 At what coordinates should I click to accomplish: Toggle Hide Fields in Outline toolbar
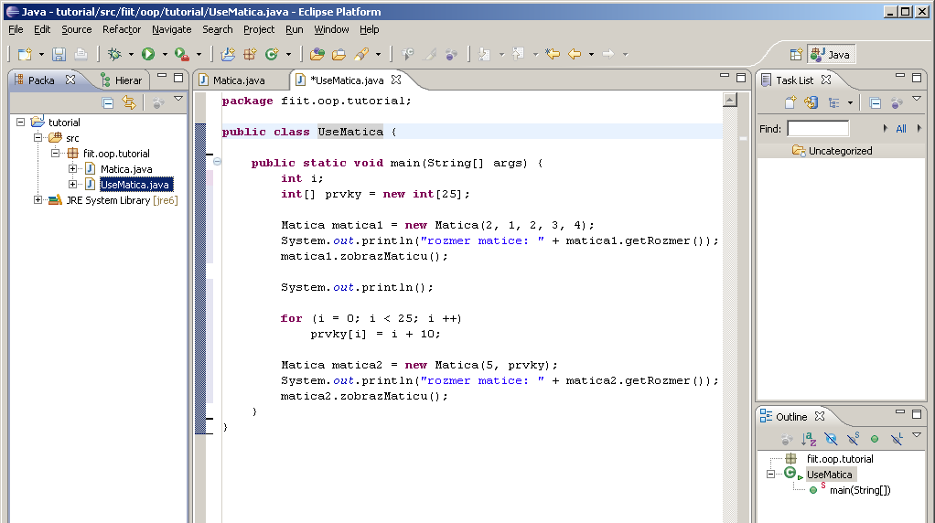click(x=831, y=439)
